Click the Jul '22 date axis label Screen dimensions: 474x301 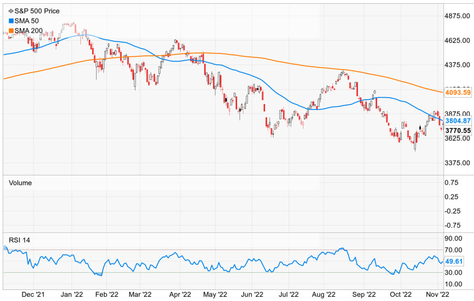288,294
